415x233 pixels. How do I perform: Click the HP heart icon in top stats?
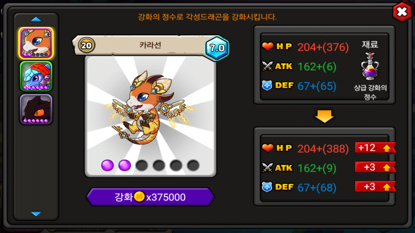[x=268, y=47]
